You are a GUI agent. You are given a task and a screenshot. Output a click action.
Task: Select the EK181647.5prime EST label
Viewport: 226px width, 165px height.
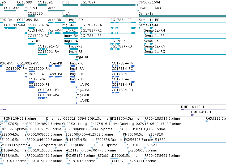[81, 161]
